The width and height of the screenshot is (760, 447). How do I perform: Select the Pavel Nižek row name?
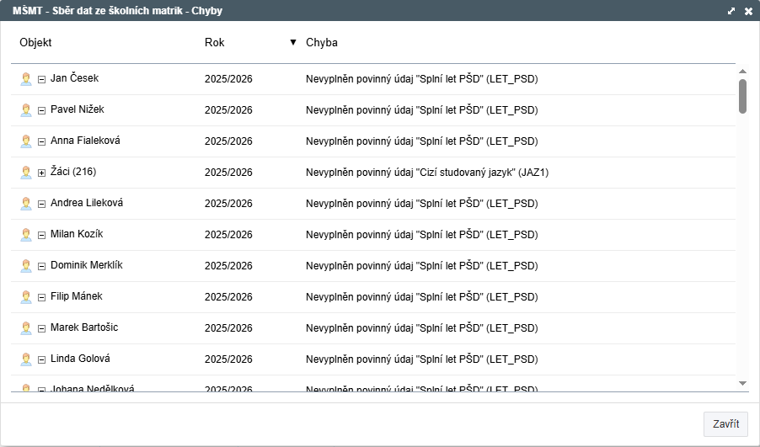click(x=78, y=109)
